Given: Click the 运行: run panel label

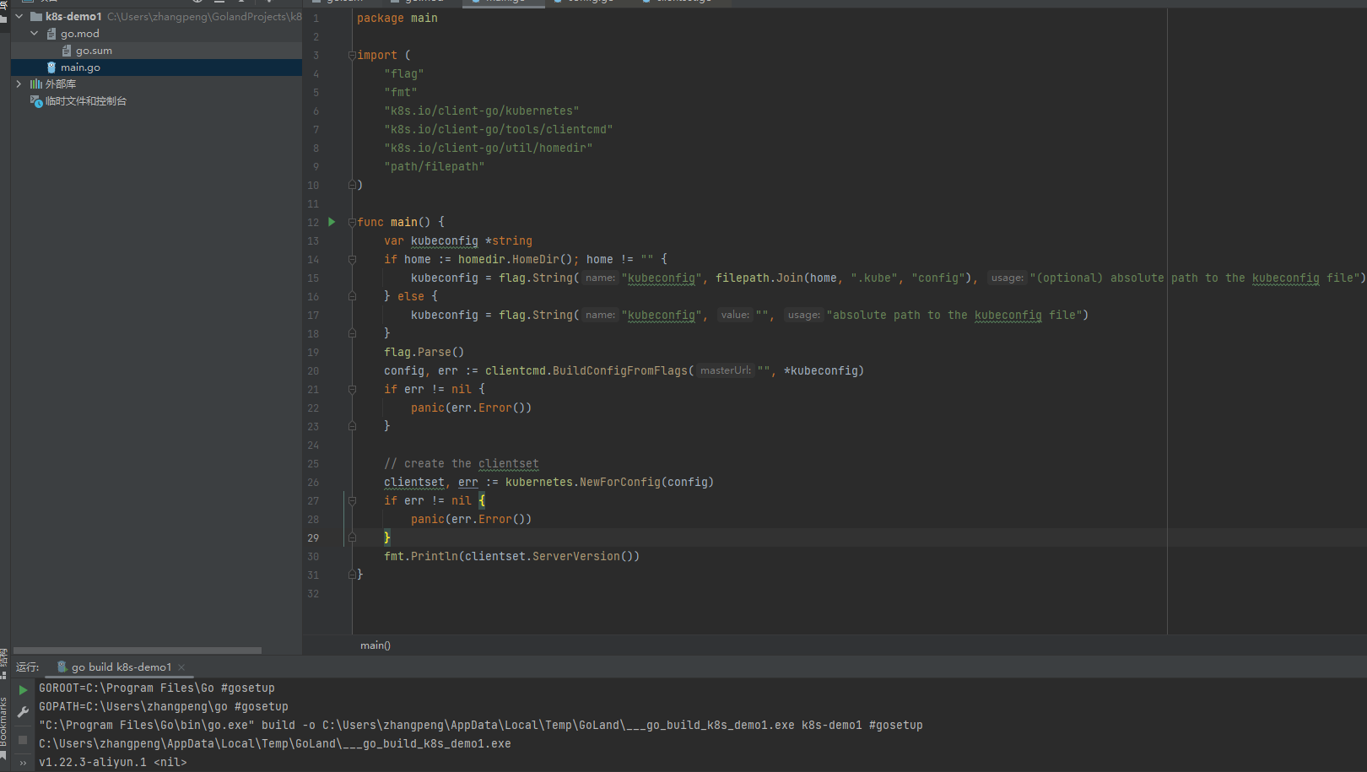Looking at the screenshot, I should [28, 667].
